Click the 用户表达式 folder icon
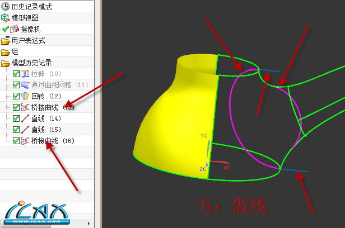 point(5,40)
